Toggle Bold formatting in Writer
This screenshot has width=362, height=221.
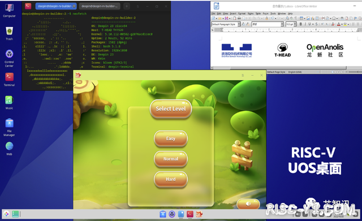click(300, 24)
